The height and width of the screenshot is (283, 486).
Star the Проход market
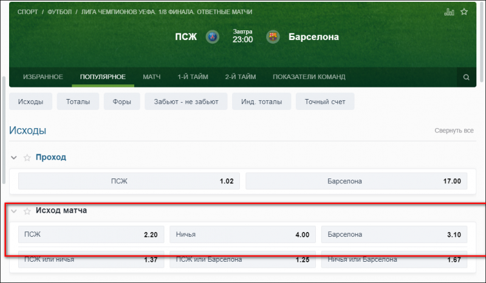(x=27, y=157)
